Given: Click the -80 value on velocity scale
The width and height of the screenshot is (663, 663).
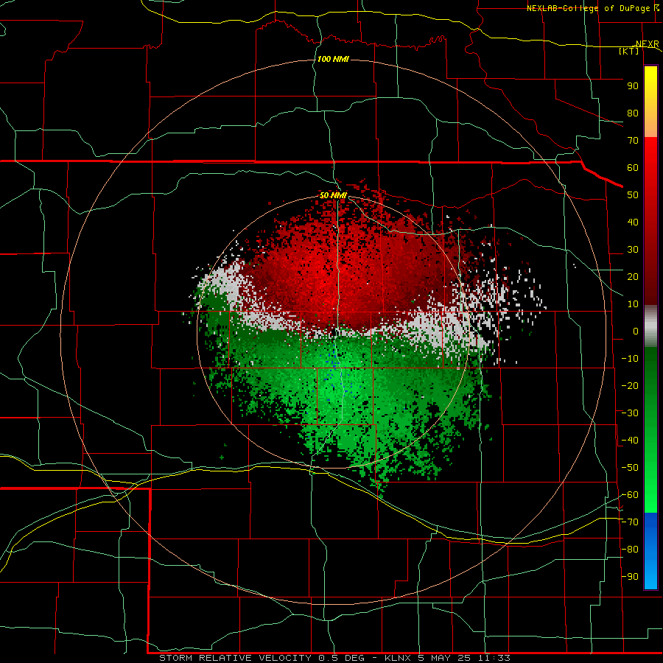Looking at the screenshot, I should [x=630, y=550].
